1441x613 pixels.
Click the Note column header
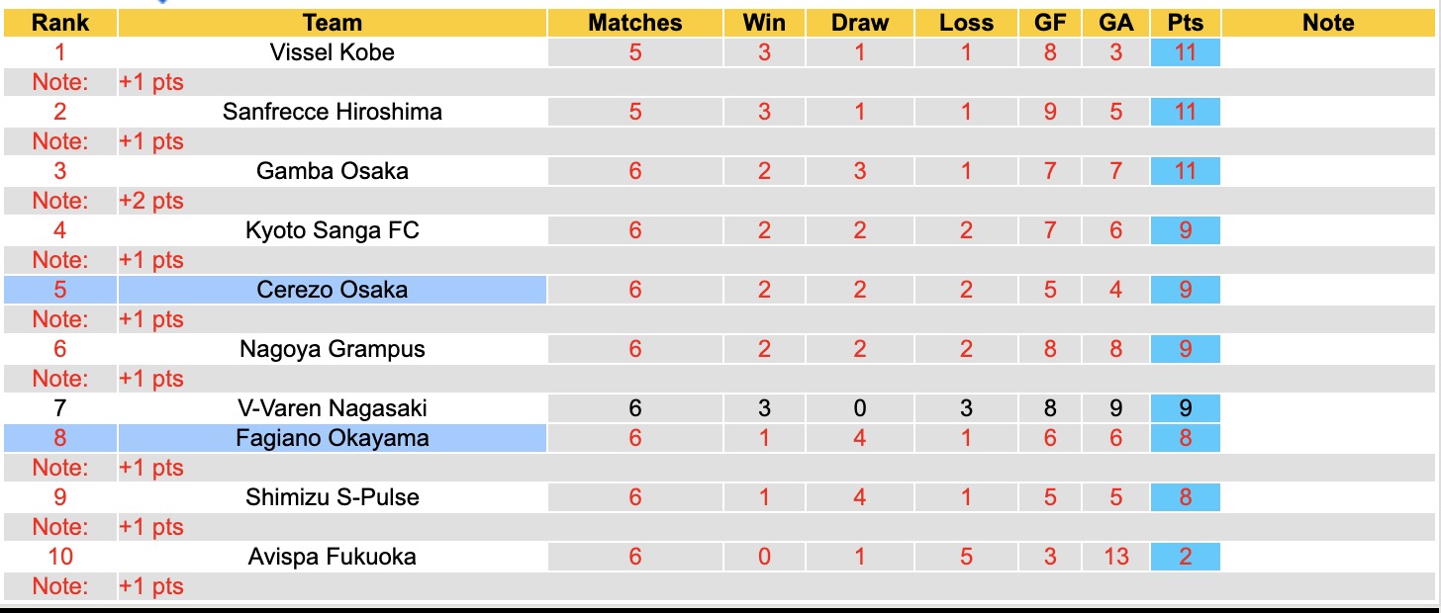pos(1328,23)
